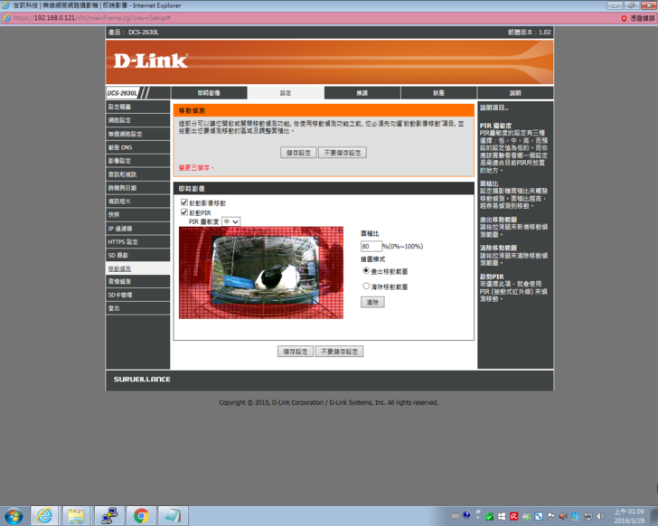Click the rabbit camera motion-area preview

tap(261, 273)
